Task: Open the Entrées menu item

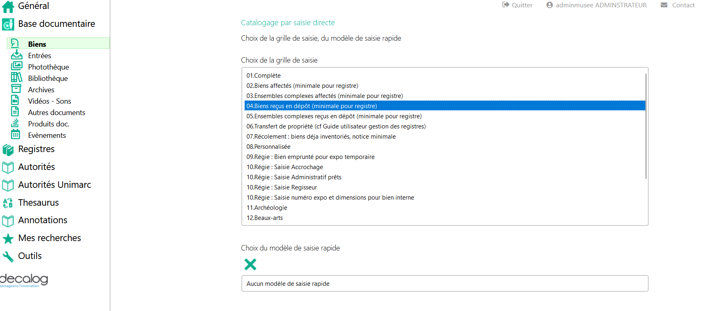Action: click(x=39, y=56)
